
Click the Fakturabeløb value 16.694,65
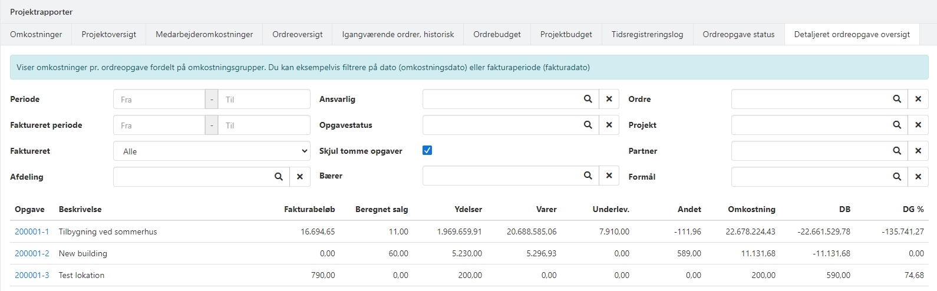[317, 232]
